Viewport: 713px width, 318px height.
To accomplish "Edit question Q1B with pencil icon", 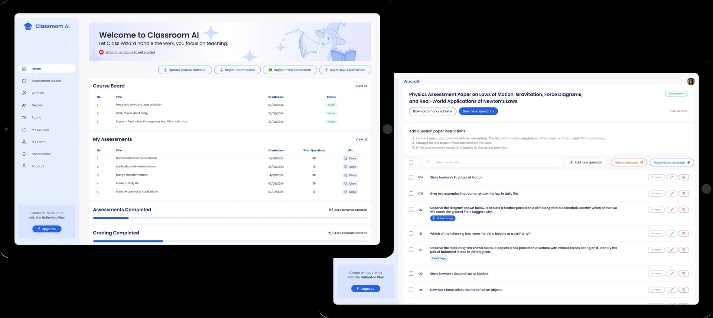I will (x=672, y=194).
